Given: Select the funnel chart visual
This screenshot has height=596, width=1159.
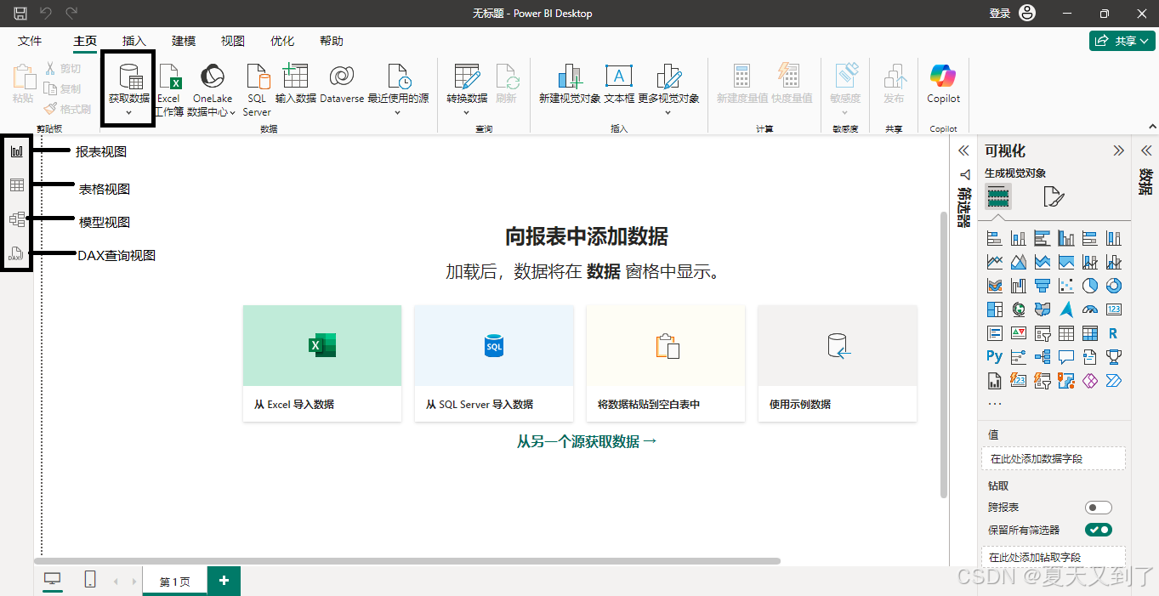Looking at the screenshot, I should (x=1043, y=285).
